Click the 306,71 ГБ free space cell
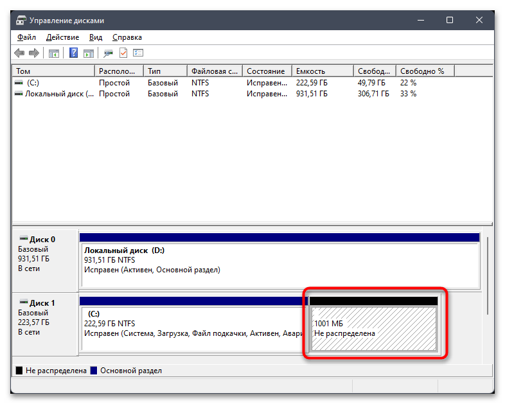Viewport: 505px width, 404px height. 373,94
